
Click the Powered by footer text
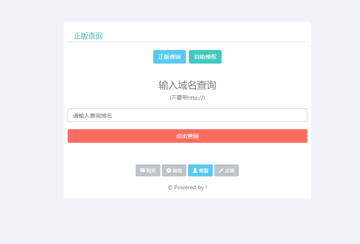tap(187, 187)
